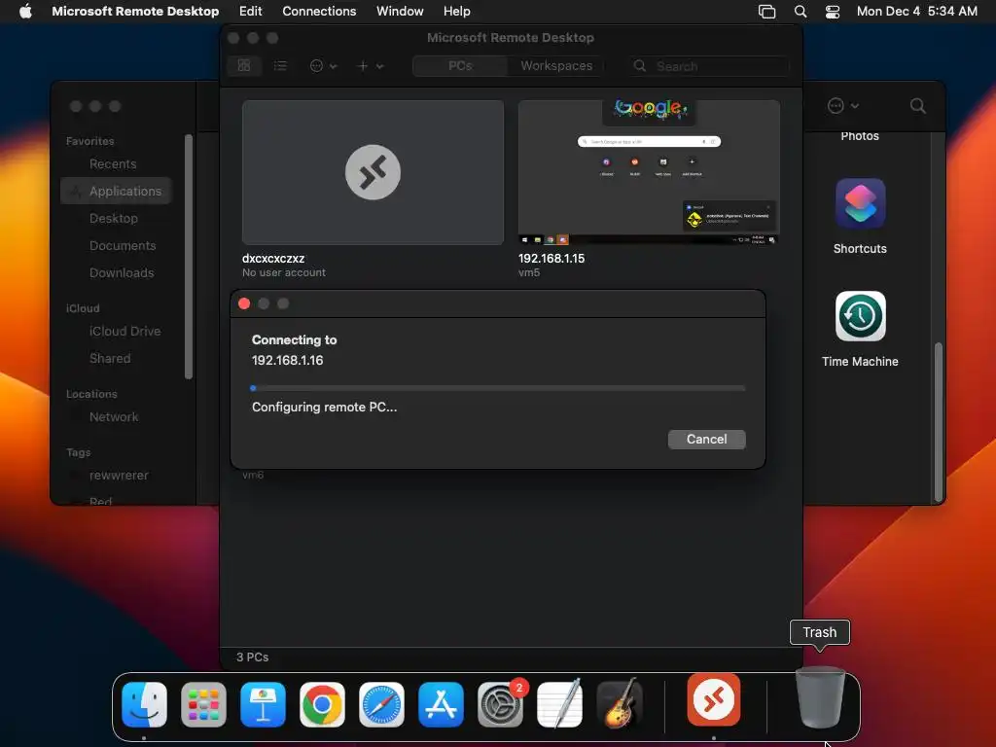Image resolution: width=996 pixels, height=747 pixels.
Task: Open Launchpad from the Dock
Action: [203, 704]
